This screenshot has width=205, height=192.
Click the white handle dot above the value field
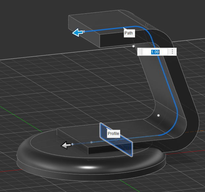click(133, 46)
